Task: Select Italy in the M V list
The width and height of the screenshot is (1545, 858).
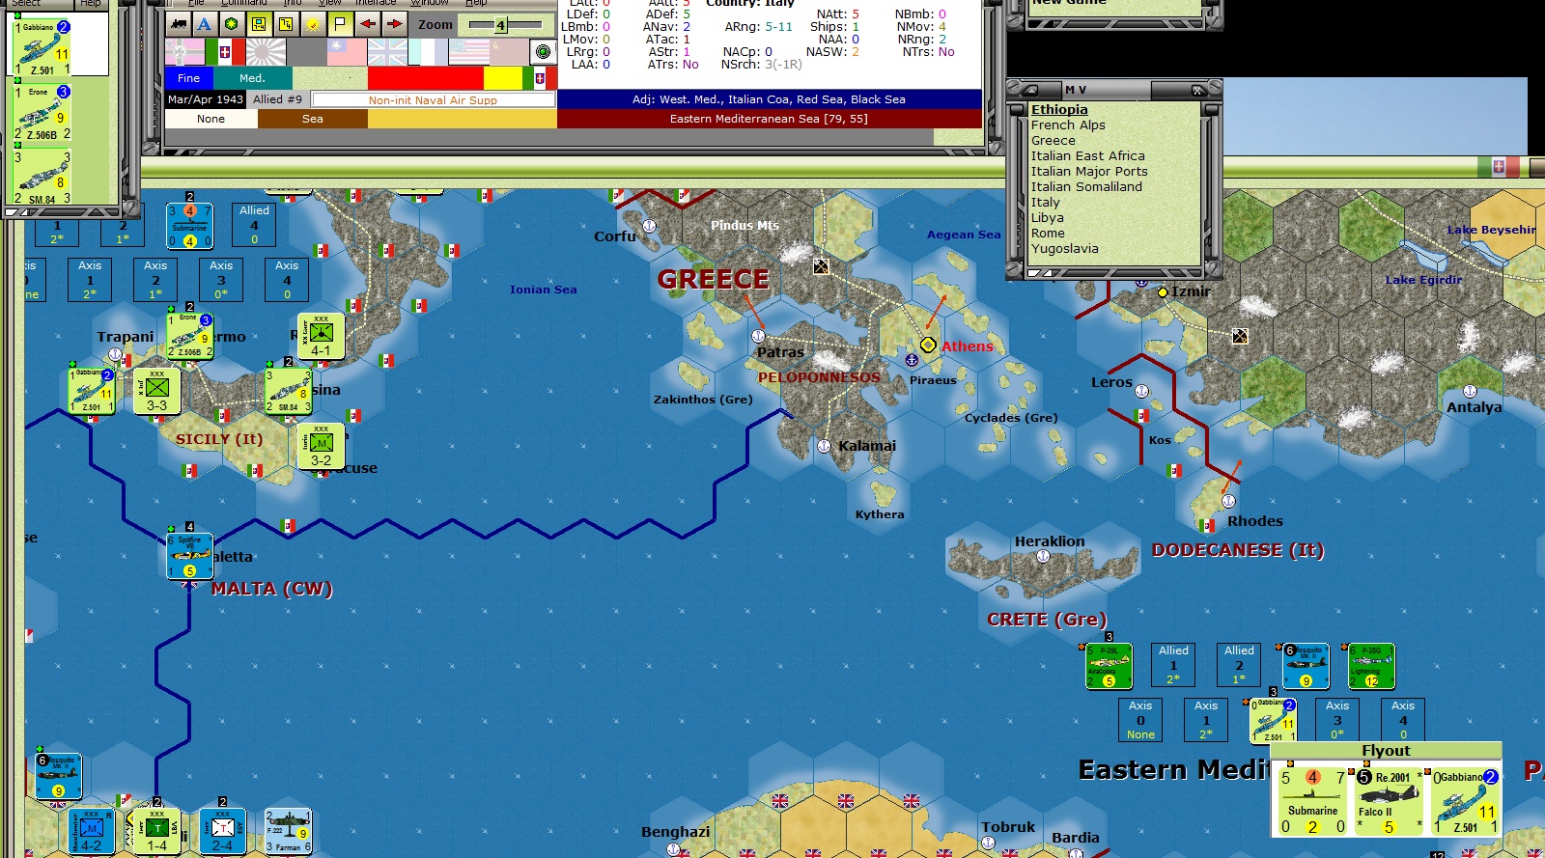Action: (1045, 202)
